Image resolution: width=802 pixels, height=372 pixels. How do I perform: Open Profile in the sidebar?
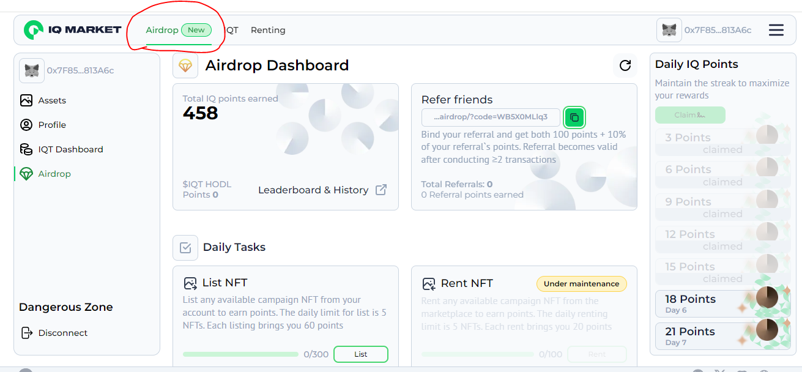click(52, 125)
